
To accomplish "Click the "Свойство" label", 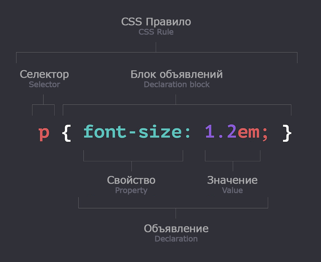I will tap(131, 180).
